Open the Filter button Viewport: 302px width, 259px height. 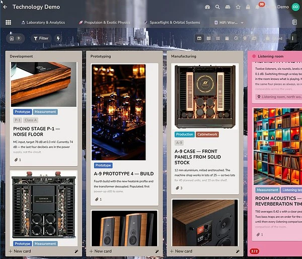pyautogui.click(x=41, y=38)
